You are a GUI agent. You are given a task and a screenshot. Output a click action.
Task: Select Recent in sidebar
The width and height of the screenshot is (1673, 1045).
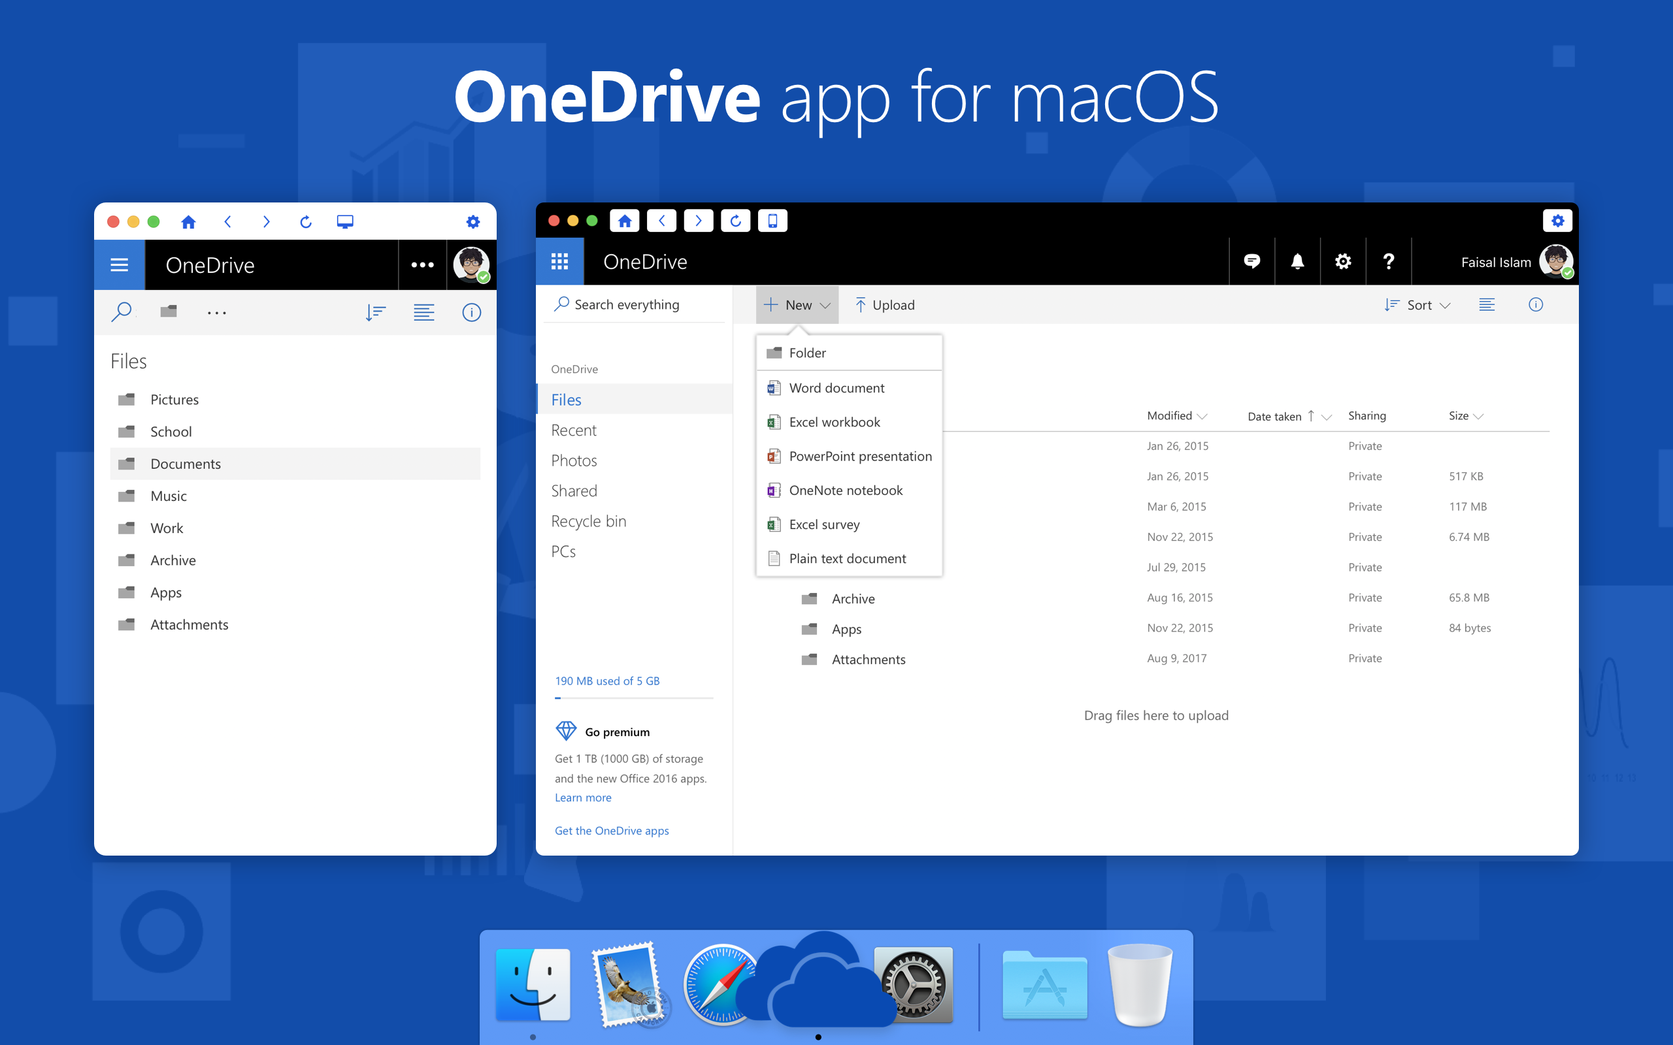[x=573, y=430]
